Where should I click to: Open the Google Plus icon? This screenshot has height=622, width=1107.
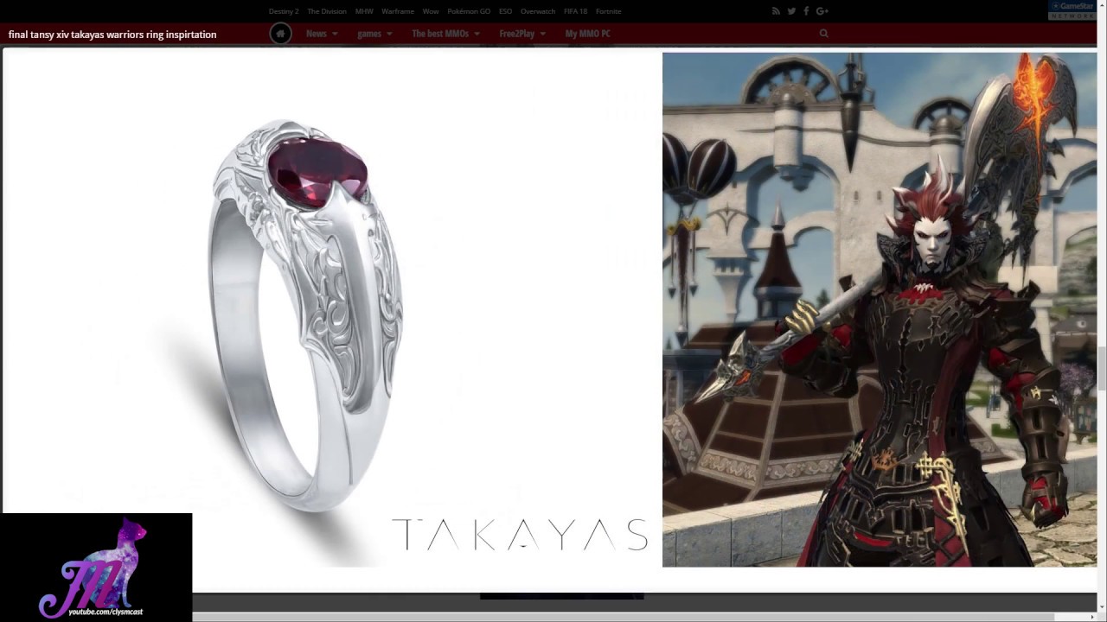(822, 11)
